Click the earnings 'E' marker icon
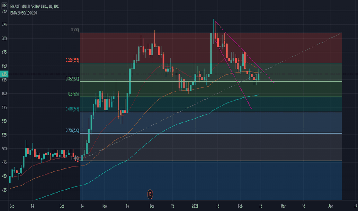Viewport: 358px width, 211px height. click(150, 194)
